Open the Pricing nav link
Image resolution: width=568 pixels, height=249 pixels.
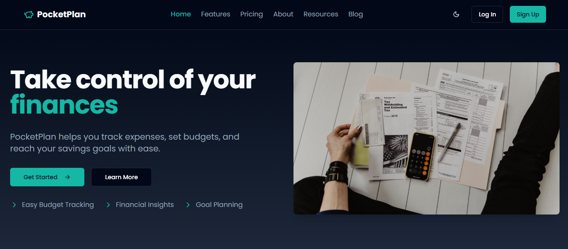coord(252,14)
